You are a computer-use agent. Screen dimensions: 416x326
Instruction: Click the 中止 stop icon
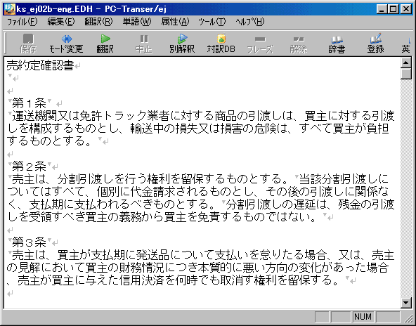click(144, 44)
